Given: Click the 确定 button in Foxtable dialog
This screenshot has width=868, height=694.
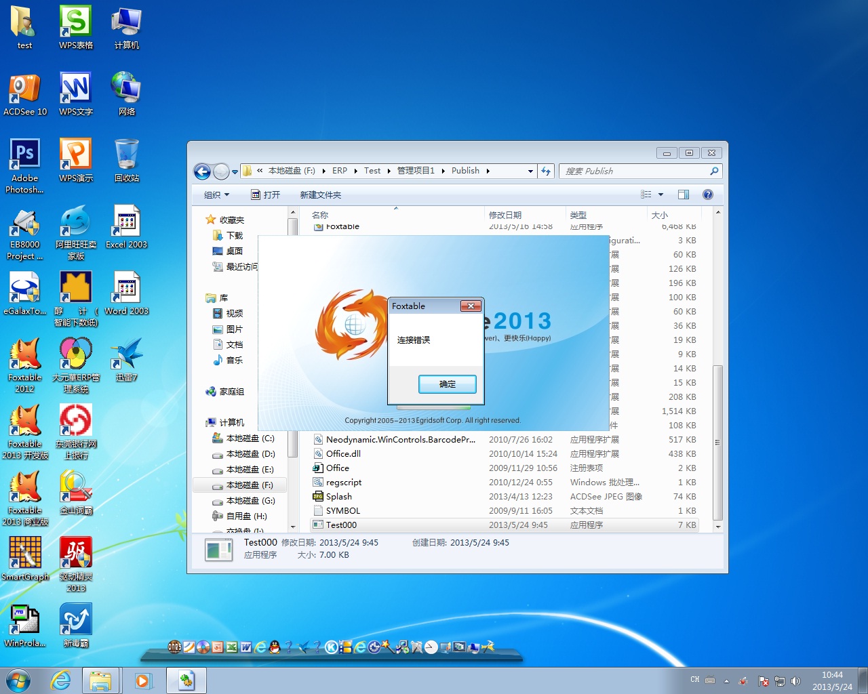Looking at the screenshot, I should pyautogui.click(x=447, y=384).
